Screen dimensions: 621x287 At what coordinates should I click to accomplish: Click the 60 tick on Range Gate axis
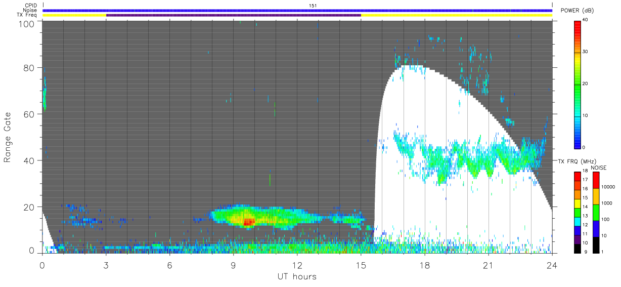(x=29, y=114)
